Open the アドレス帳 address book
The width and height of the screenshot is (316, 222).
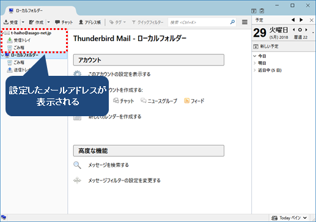[90, 22]
